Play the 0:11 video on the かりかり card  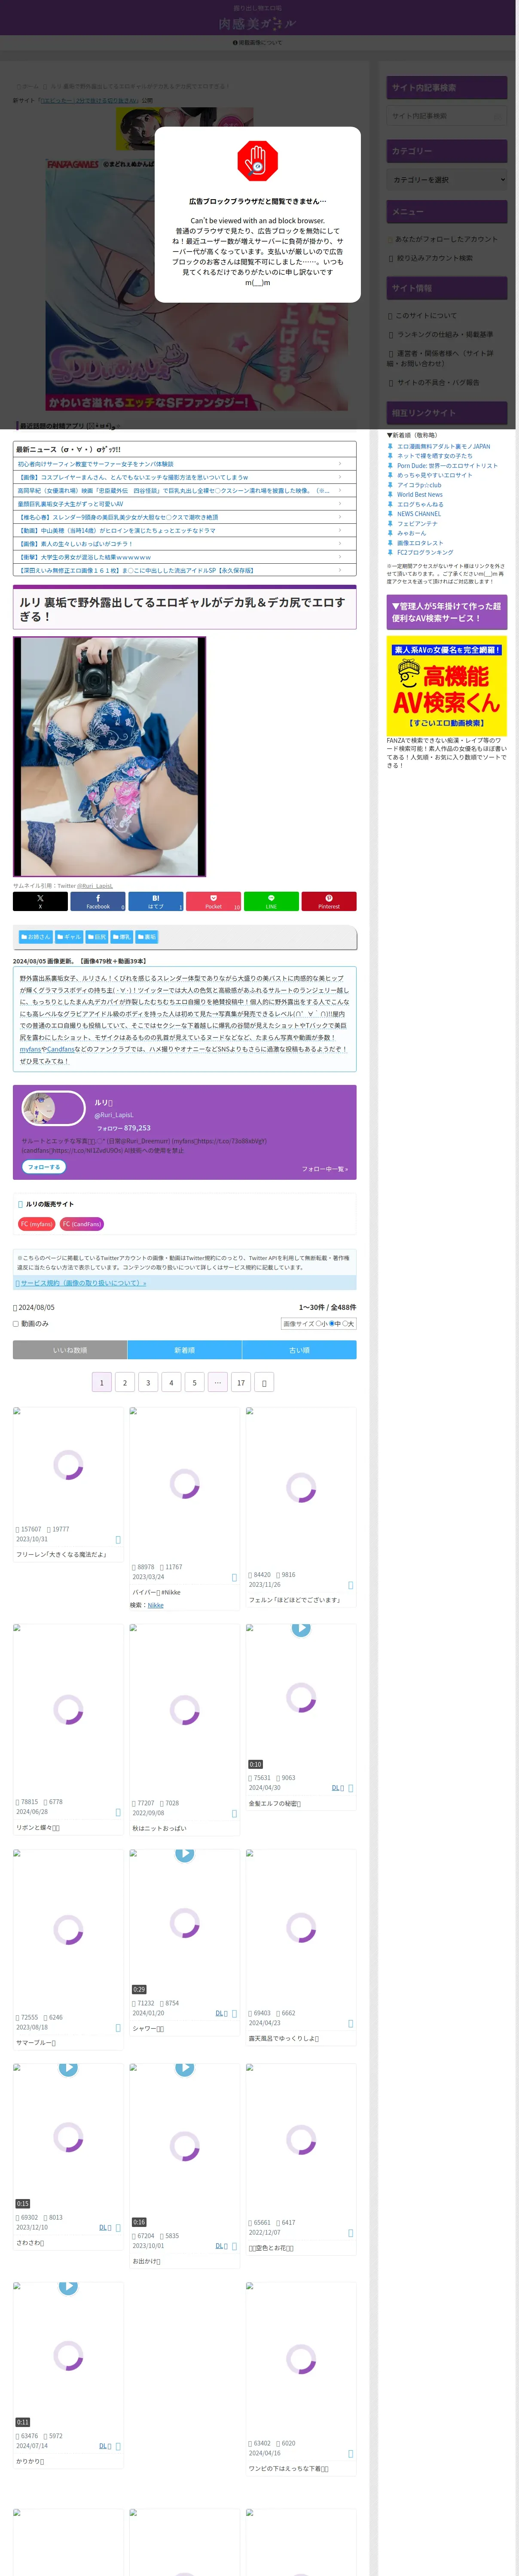coord(68,2286)
